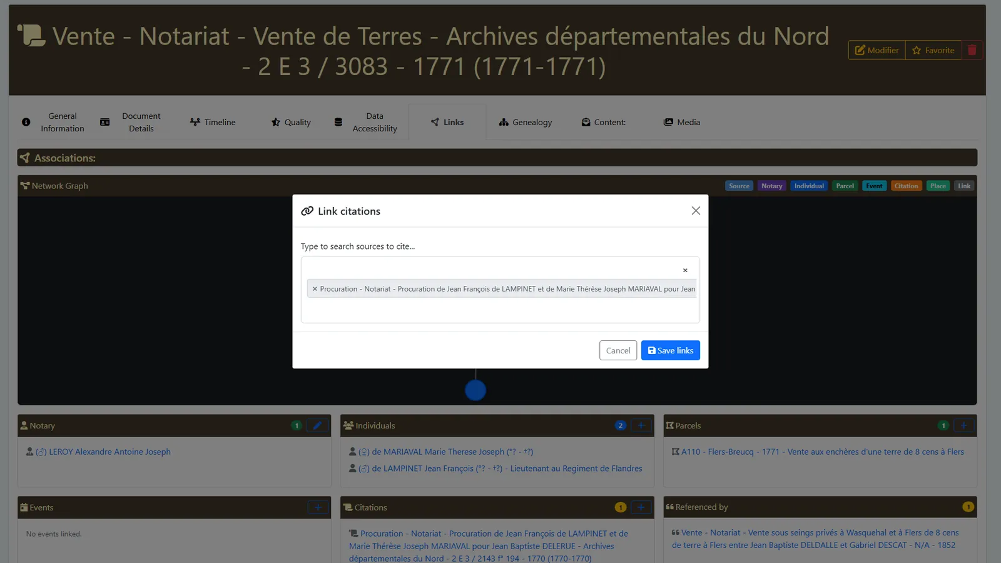Click the Referenced by count badge
The height and width of the screenshot is (563, 1001).
pyautogui.click(x=968, y=507)
